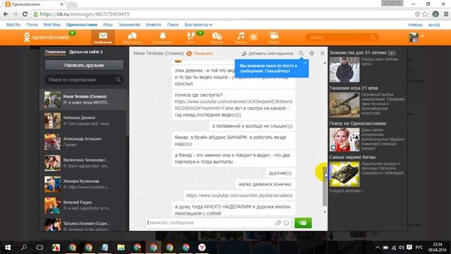Open the emoji smiley picker
This screenshot has width=451, height=254.
tap(286, 223)
